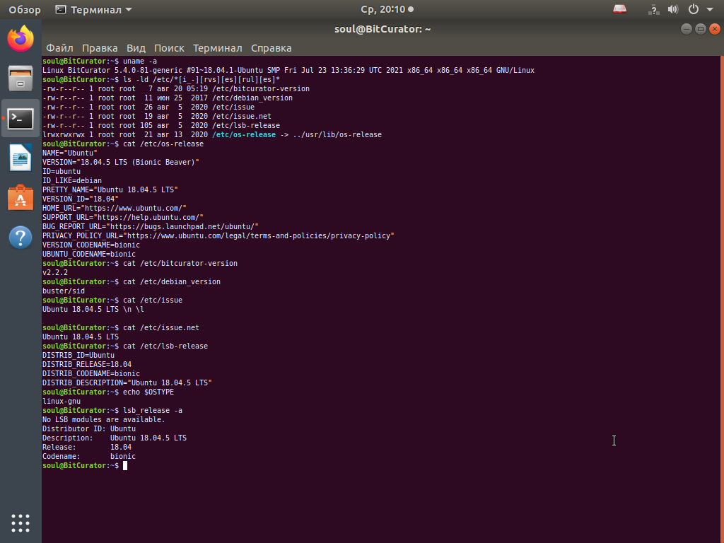Image resolution: width=724 pixels, height=543 pixels.
Task: Open the Справка menu
Action: tap(271, 48)
